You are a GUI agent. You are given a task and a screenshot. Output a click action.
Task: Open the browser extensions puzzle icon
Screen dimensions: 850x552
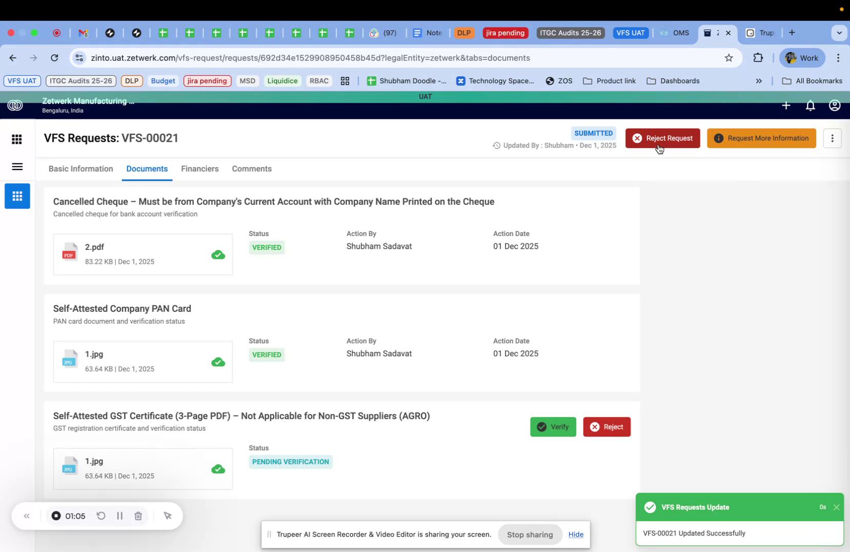tap(758, 57)
